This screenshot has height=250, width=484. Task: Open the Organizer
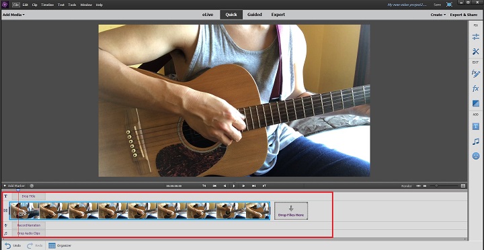(60, 245)
